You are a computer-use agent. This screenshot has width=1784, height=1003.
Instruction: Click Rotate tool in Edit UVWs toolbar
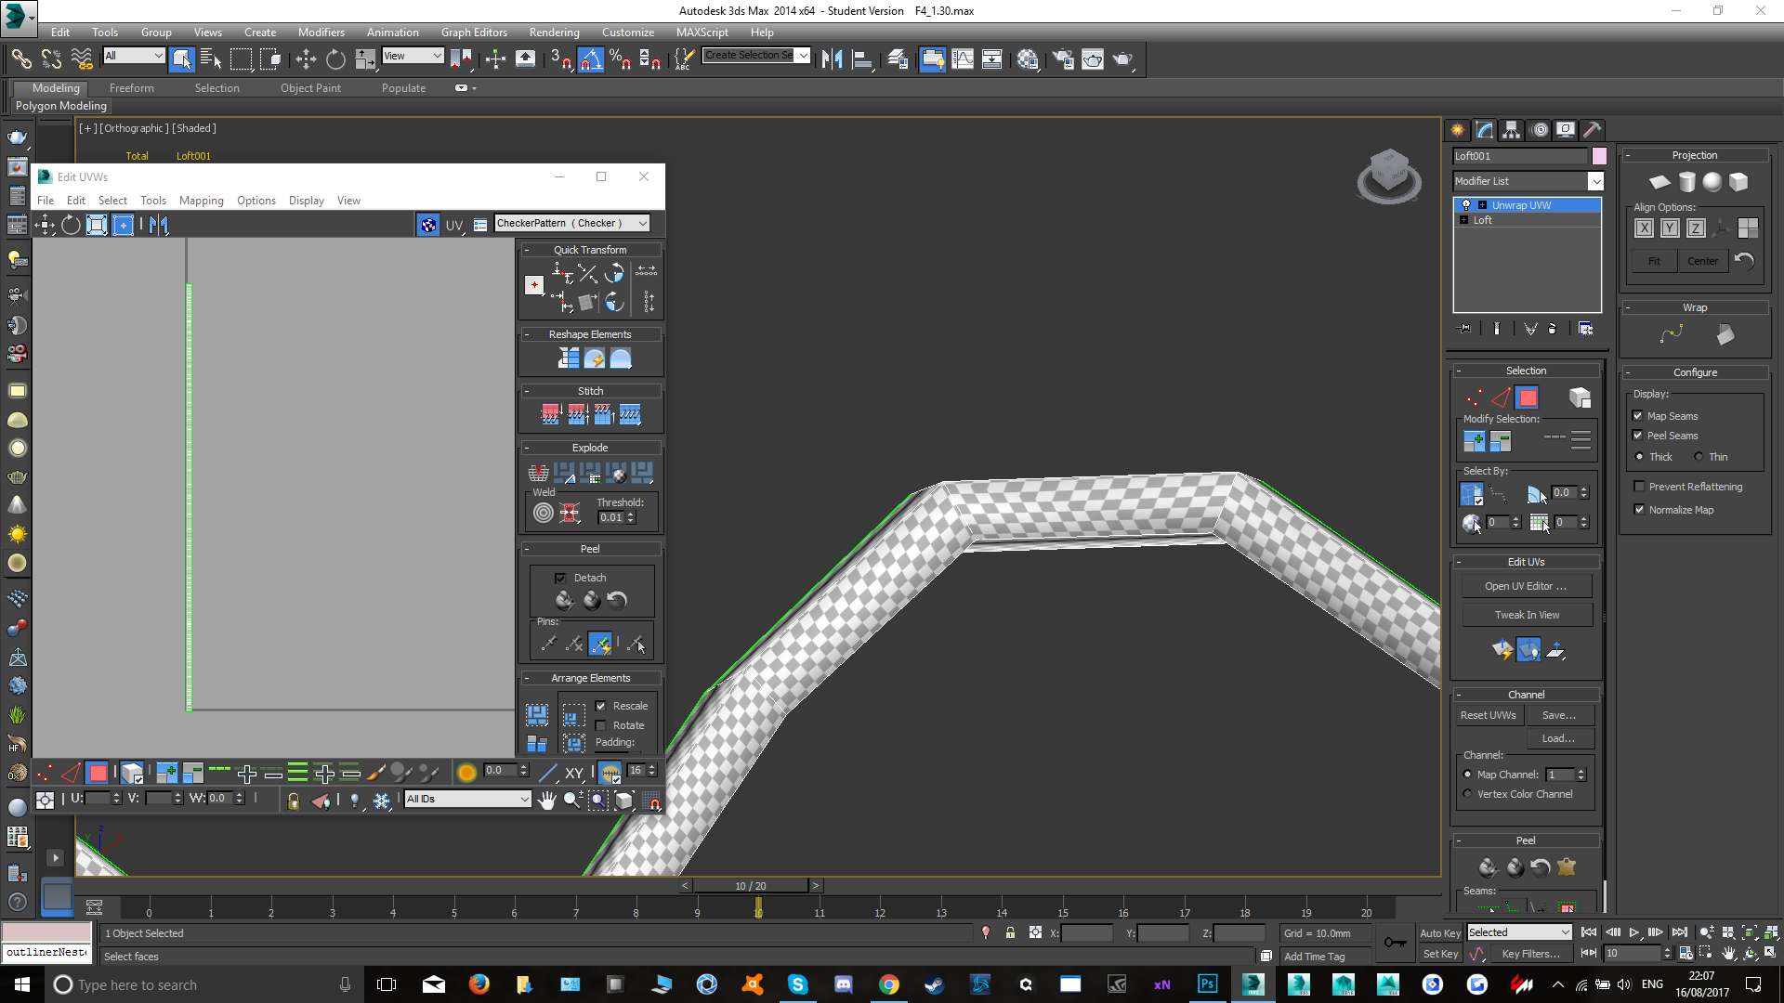(71, 225)
